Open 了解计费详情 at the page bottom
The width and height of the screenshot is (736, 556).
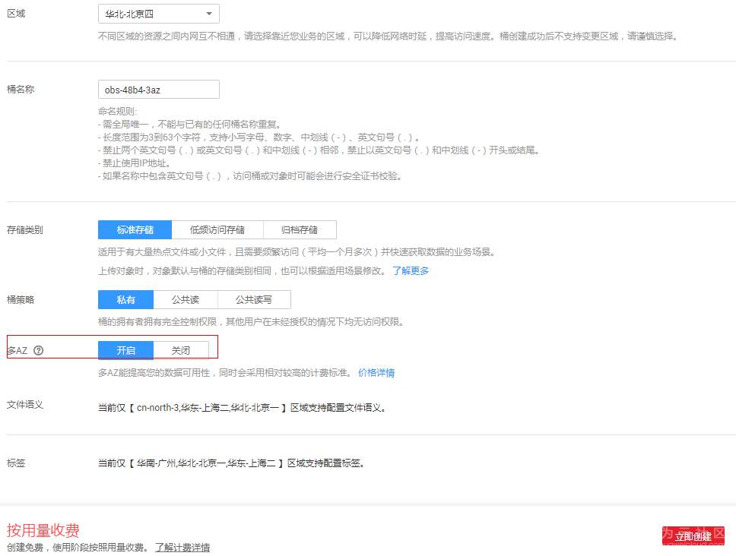pyautogui.click(x=182, y=547)
